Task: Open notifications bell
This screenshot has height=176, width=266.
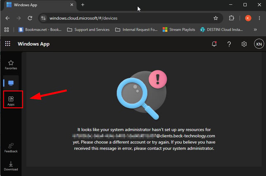Action: coord(214,44)
